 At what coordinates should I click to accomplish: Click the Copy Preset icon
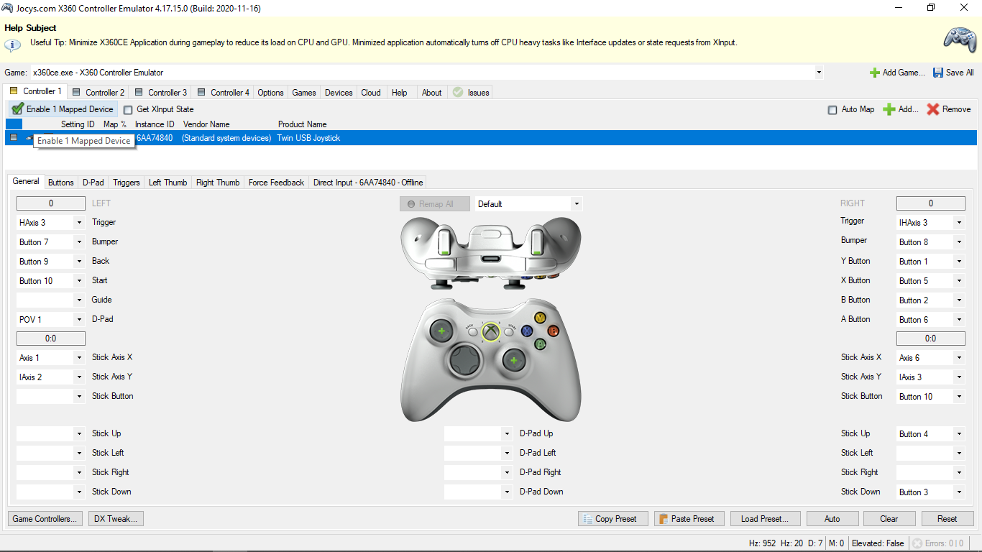pos(588,519)
